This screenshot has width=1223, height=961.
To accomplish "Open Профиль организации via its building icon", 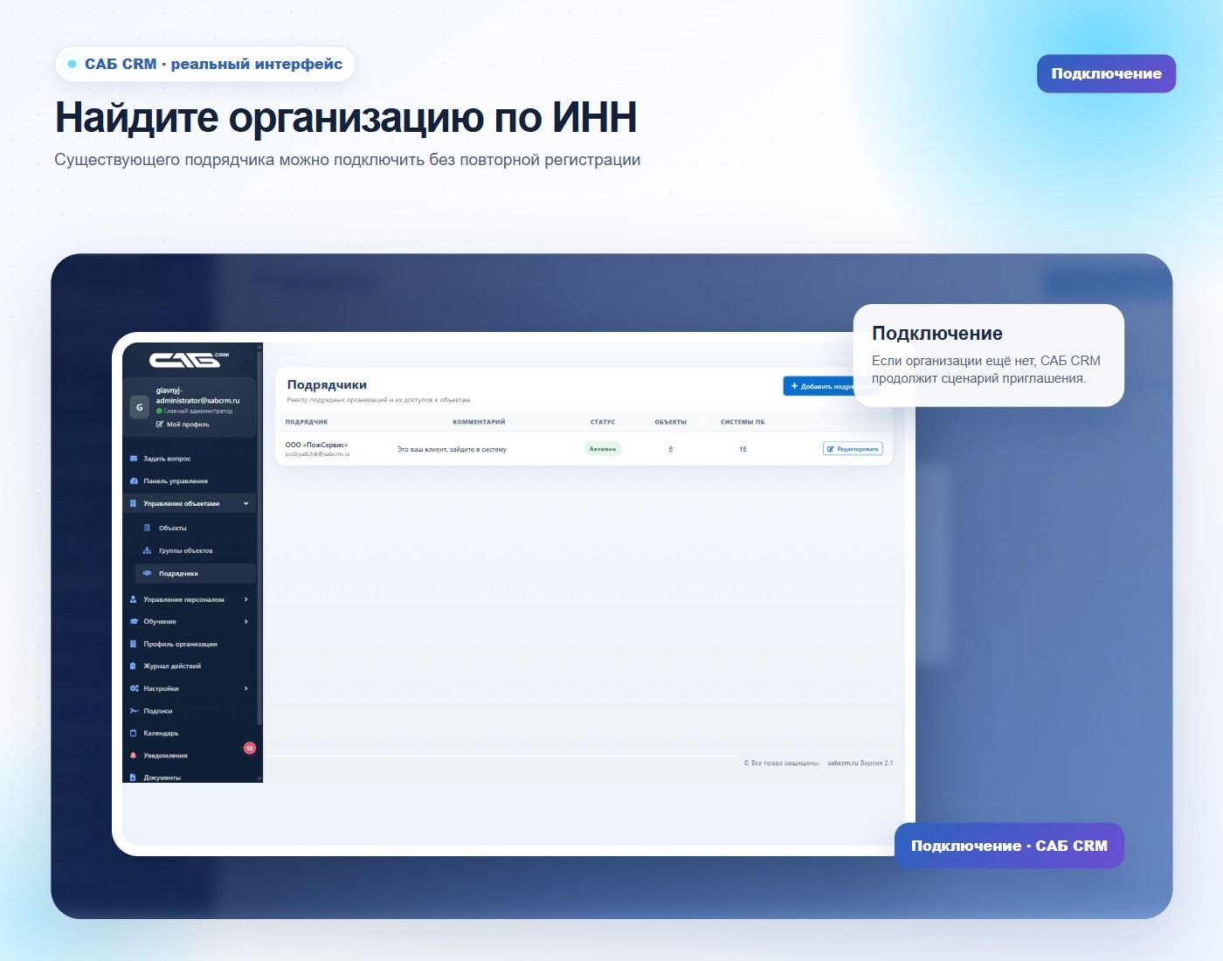I will point(134,644).
